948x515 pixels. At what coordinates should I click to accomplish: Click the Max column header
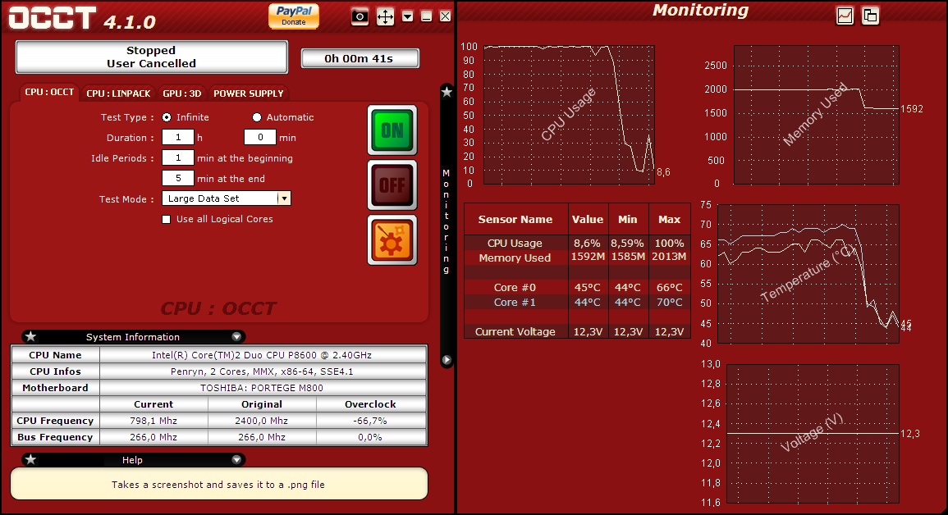[x=669, y=220]
